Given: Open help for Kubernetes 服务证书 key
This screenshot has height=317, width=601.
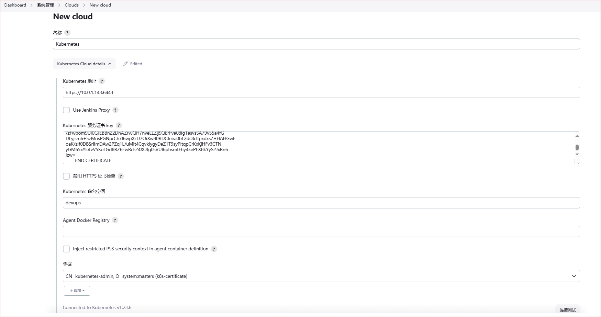Looking at the screenshot, I should point(119,125).
